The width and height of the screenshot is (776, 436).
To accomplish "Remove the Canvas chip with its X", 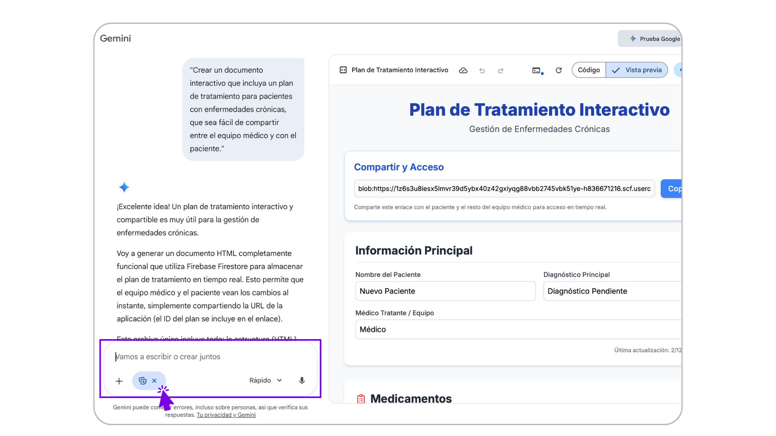I will 155,380.
